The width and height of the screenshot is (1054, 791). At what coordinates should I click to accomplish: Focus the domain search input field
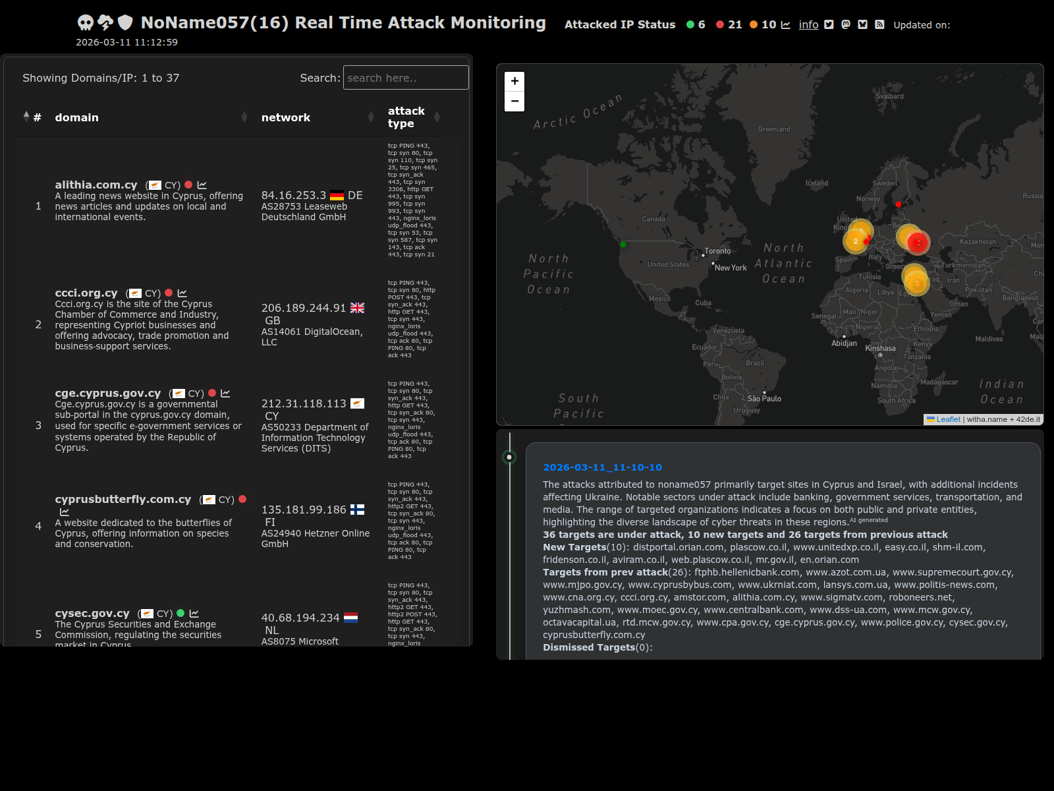pyautogui.click(x=406, y=78)
